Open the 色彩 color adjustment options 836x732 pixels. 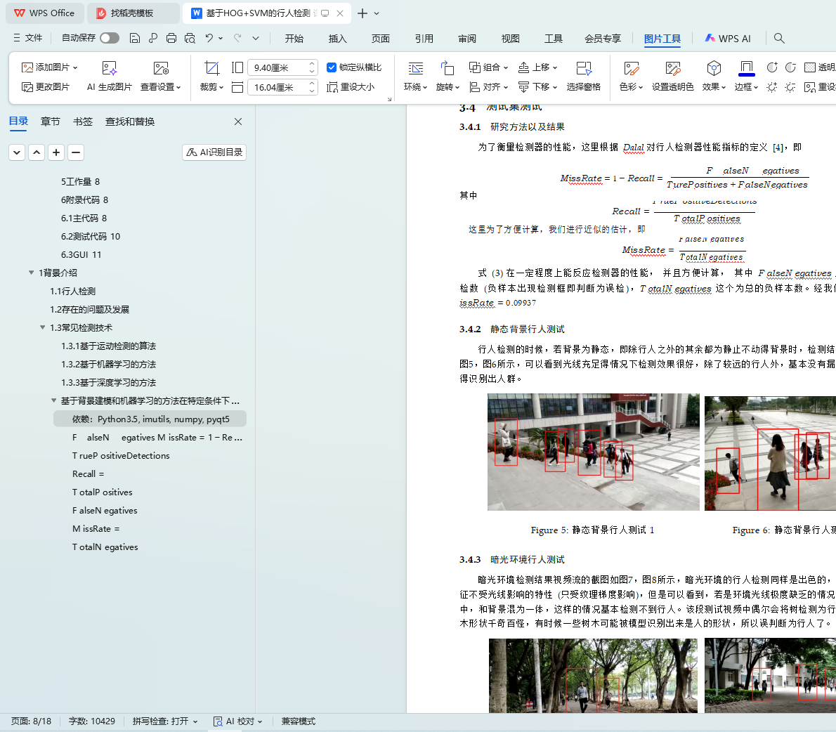[631, 87]
